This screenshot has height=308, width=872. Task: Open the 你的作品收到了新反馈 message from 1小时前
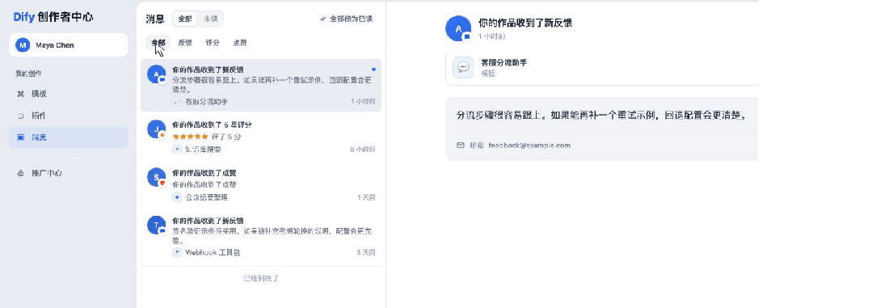(x=261, y=85)
